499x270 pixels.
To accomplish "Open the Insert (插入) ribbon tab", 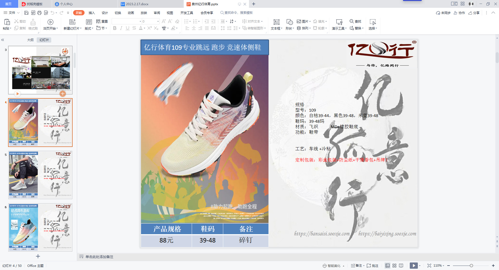I will pos(92,13).
